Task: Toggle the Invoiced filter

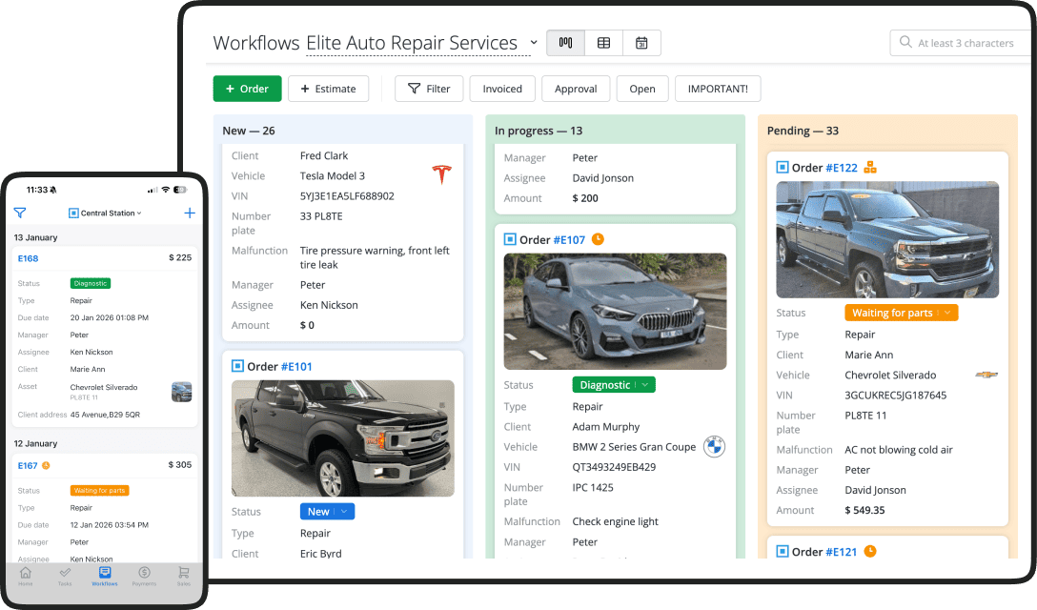Action: 502,88
